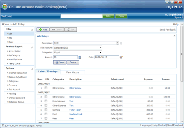
Task: Select the checkbox on the Entertainment row
Action: 46,101
